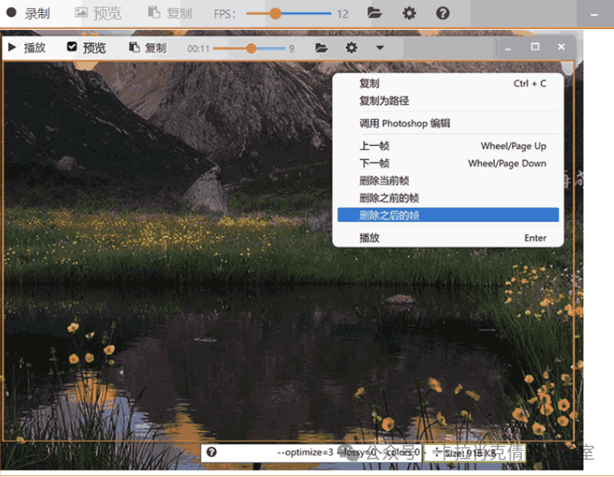Click the help question mark in top toolbar

coord(443,13)
